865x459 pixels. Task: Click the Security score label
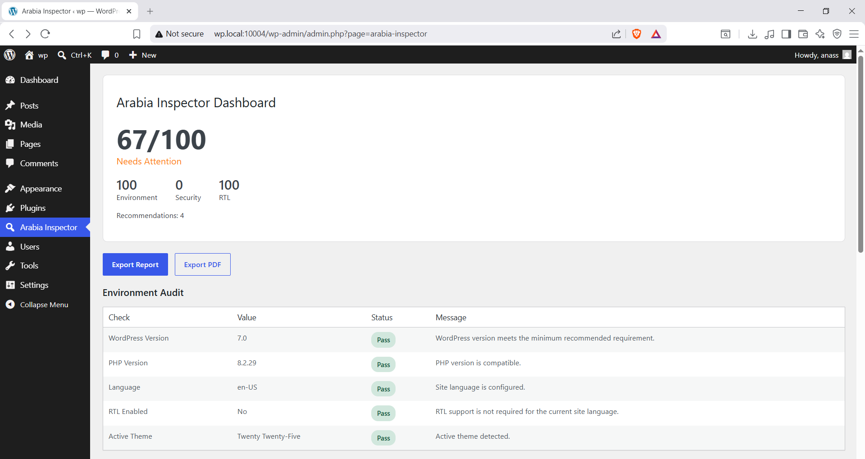coord(188,197)
